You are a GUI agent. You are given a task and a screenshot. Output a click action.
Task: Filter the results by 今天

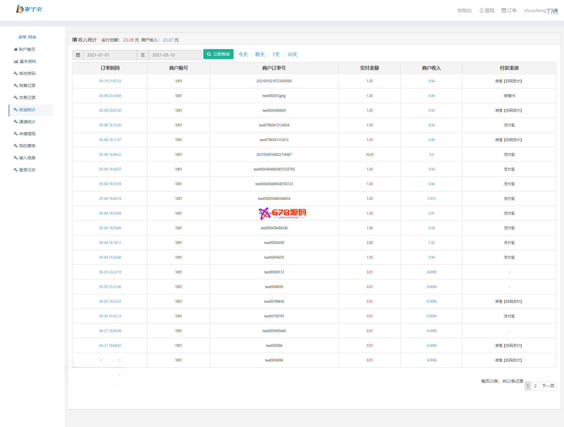[243, 55]
